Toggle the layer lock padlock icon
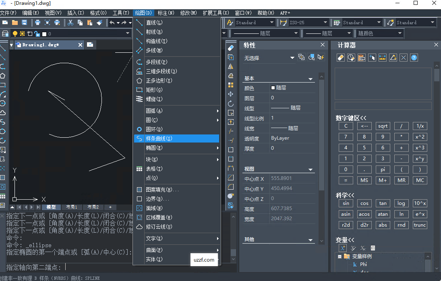 [x=37, y=34]
